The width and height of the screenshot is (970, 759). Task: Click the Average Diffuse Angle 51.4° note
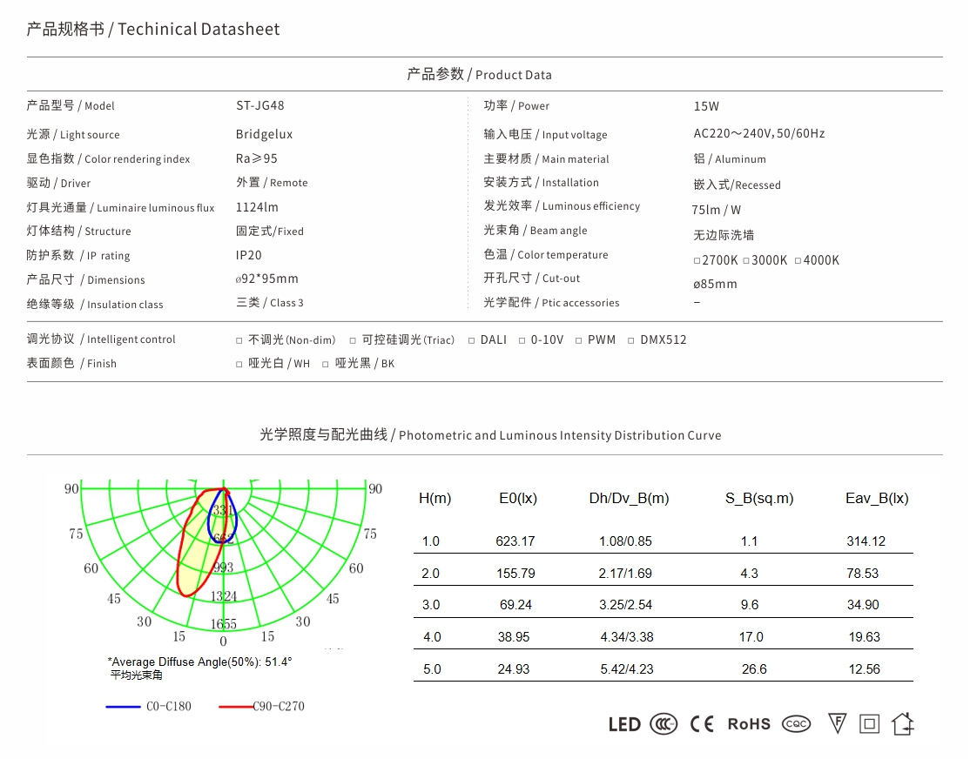199,662
